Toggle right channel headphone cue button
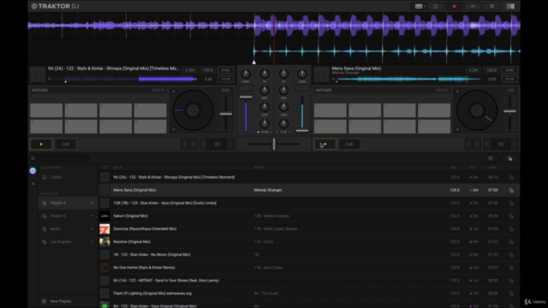 point(302,88)
